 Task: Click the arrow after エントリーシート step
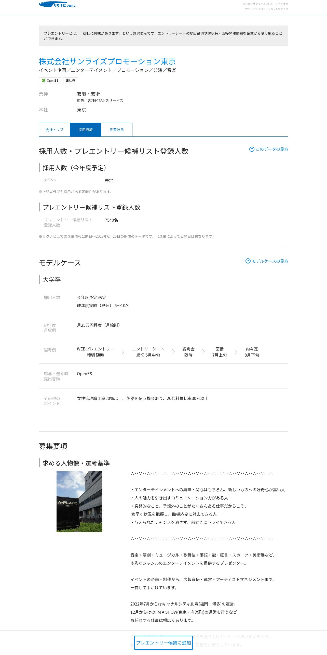click(173, 352)
